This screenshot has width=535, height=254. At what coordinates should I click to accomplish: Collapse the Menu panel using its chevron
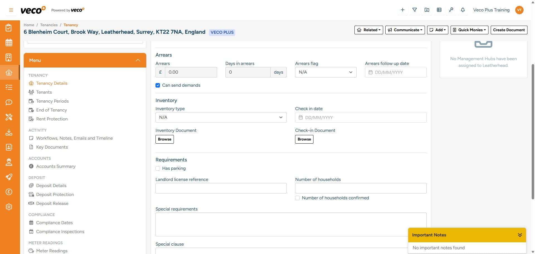(138, 60)
